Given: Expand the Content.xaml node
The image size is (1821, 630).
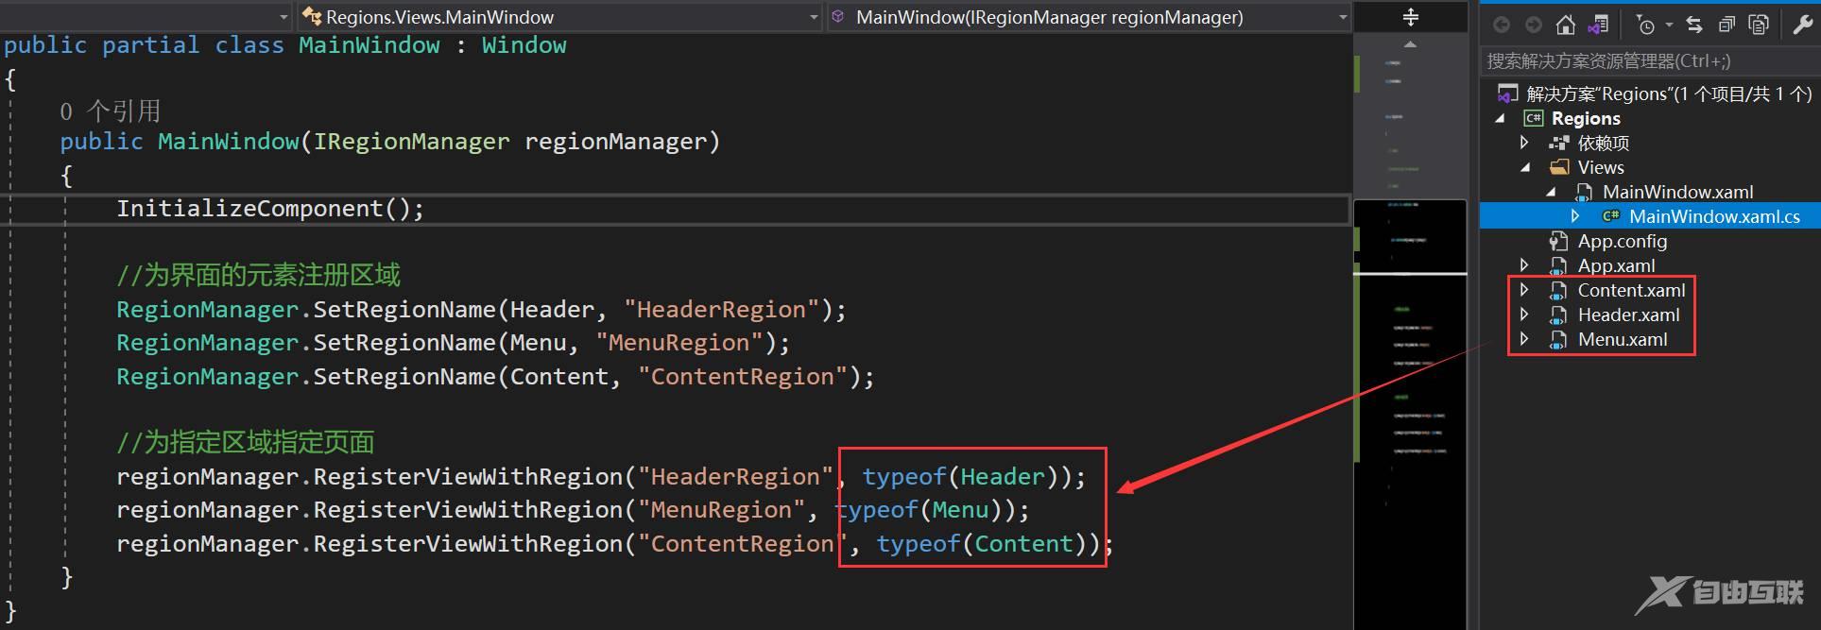Looking at the screenshot, I should 1524,290.
